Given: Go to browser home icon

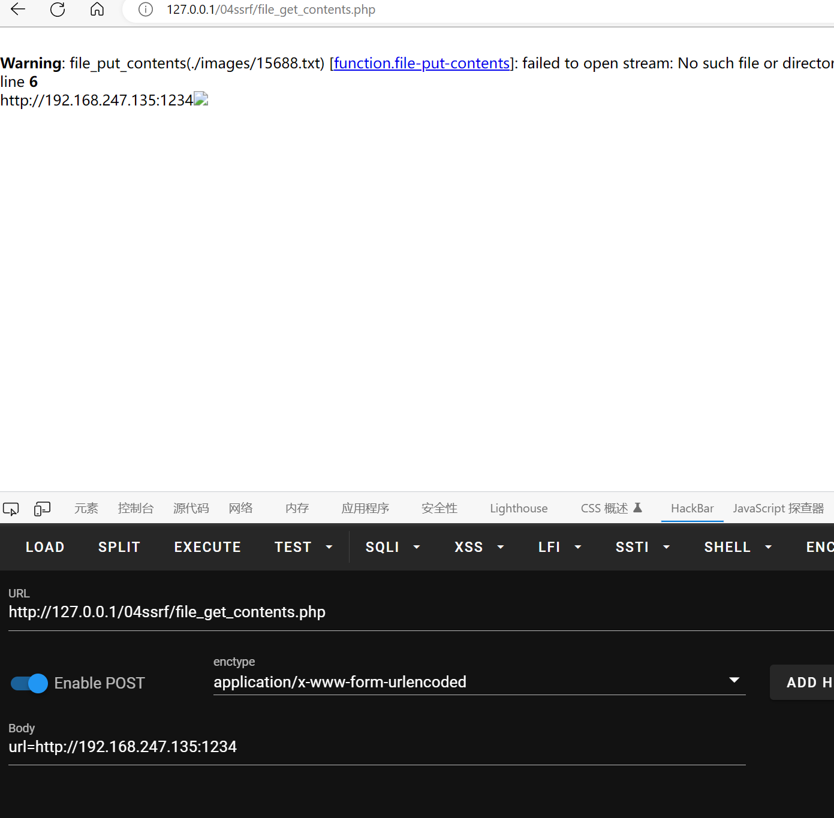Looking at the screenshot, I should click(97, 10).
